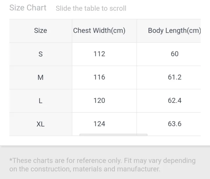Click the 'Slide the table to scroll' hint
Viewport: 210px width, 179px height.
tap(91, 8)
